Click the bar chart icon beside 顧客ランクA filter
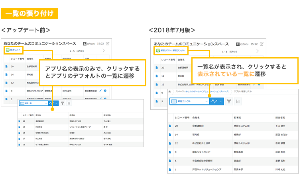Viewport: 299px width, 183px height. (x=238, y=101)
